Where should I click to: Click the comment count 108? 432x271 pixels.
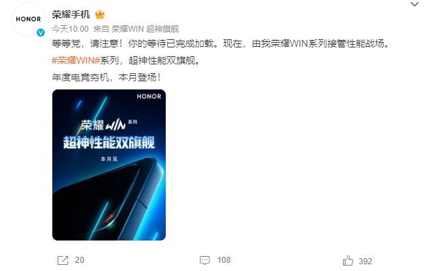223,260
